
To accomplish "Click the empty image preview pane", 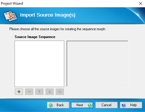I will (x=97, y=64).
